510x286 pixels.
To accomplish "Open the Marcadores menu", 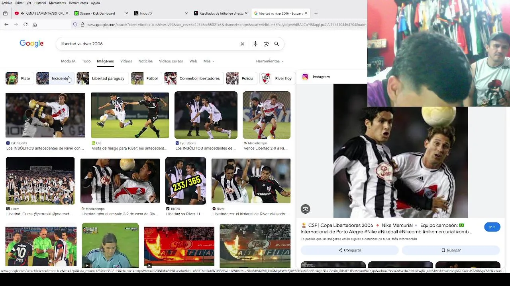I will [57, 3].
